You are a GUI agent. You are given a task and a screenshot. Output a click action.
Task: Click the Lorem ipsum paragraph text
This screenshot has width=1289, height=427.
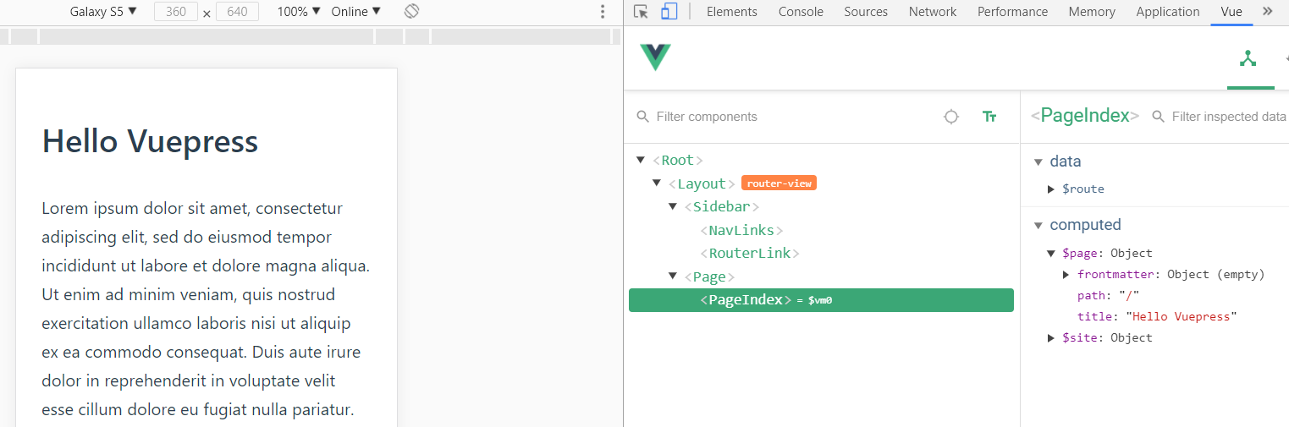pos(206,309)
